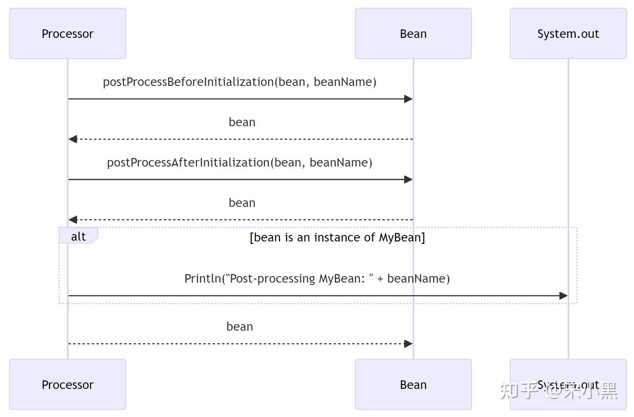Click the last bean label under alt block
The width and height of the screenshot is (634, 417).
240,327
